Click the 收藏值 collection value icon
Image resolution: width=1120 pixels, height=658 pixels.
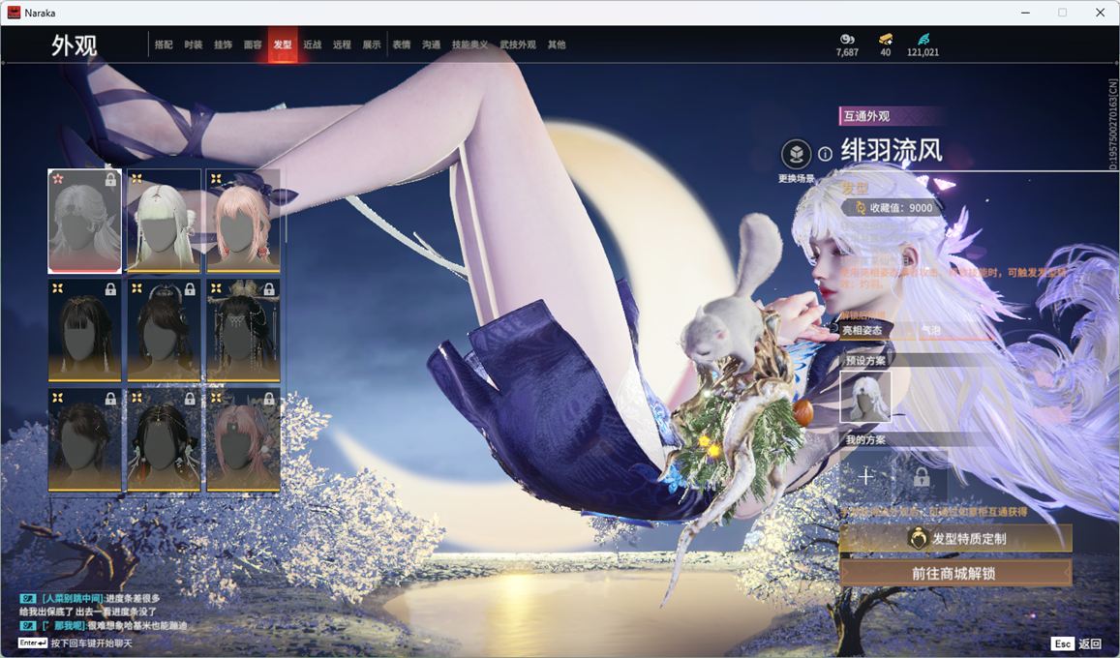[860, 208]
